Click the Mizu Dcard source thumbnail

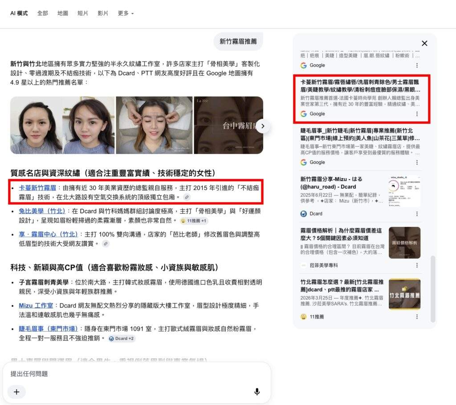tap(404, 191)
